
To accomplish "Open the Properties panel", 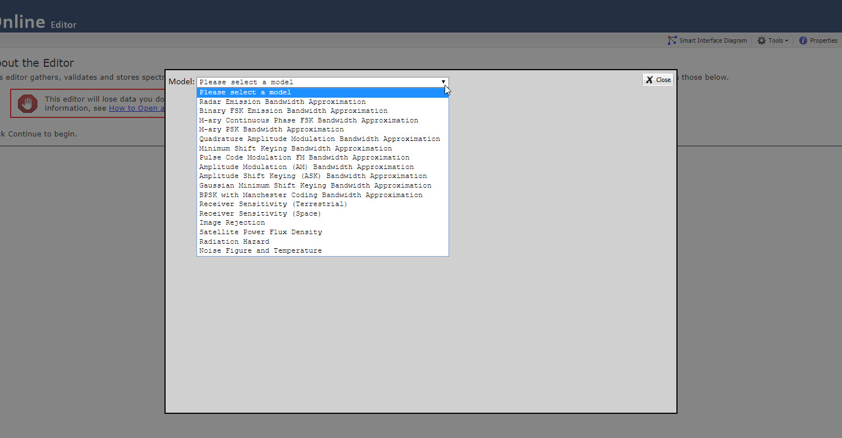I will click(818, 40).
